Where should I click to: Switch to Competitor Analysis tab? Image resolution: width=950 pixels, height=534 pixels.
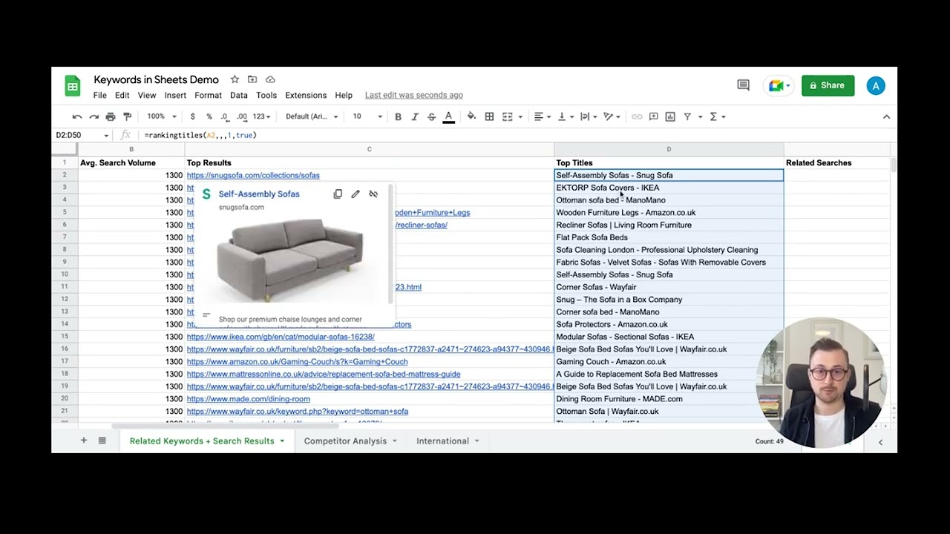point(345,441)
